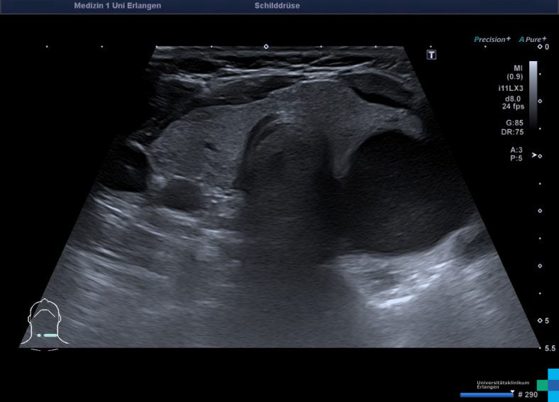The height and width of the screenshot is (402, 559).
Task: Select the Schilddrüse preset label
Action: pos(277,6)
